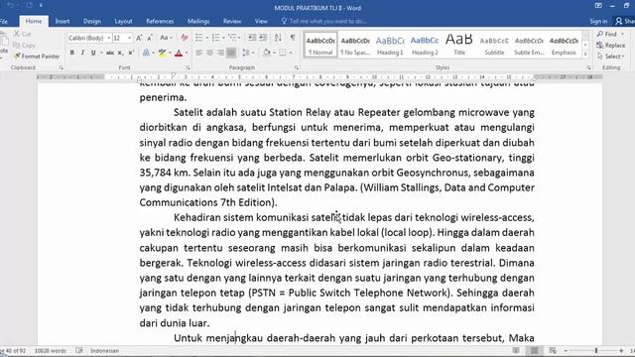Toggle Show paragraph marks (pilcrow)

coord(293,38)
